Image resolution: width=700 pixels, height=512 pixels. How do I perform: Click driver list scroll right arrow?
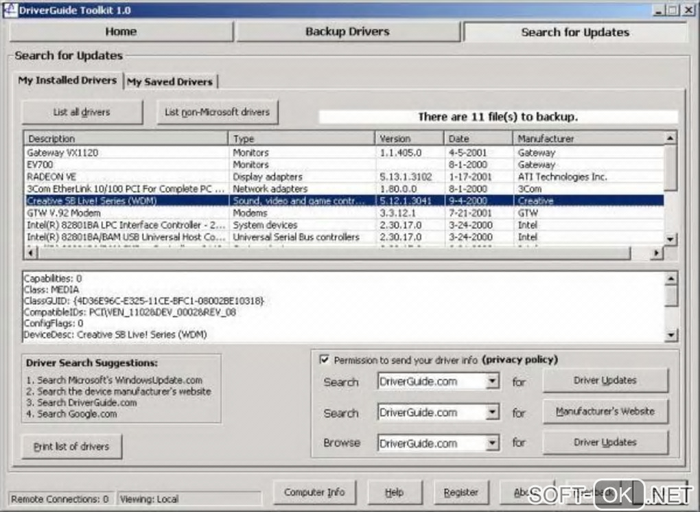(x=657, y=253)
